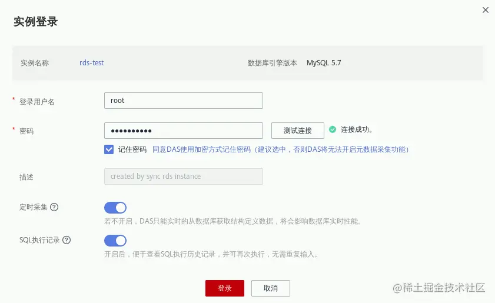Open the rds-test instance link
Image resolution: width=495 pixels, height=303 pixels.
tap(92, 63)
